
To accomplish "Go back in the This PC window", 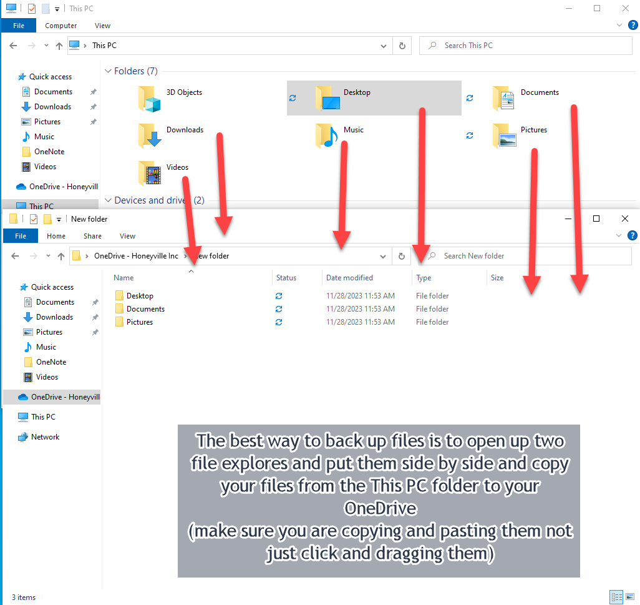I will (13, 46).
